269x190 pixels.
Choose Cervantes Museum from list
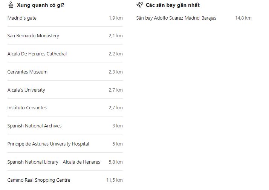click(x=28, y=72)
